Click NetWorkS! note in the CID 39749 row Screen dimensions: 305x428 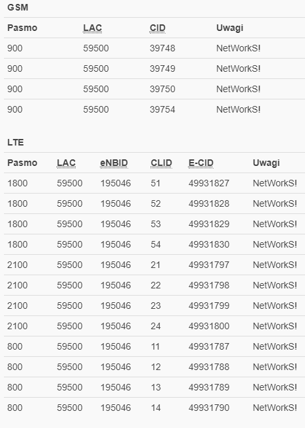click(238, 68)
